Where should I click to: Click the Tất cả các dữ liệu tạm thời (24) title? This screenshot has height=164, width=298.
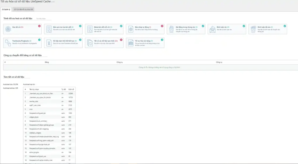tap(106, 41)
